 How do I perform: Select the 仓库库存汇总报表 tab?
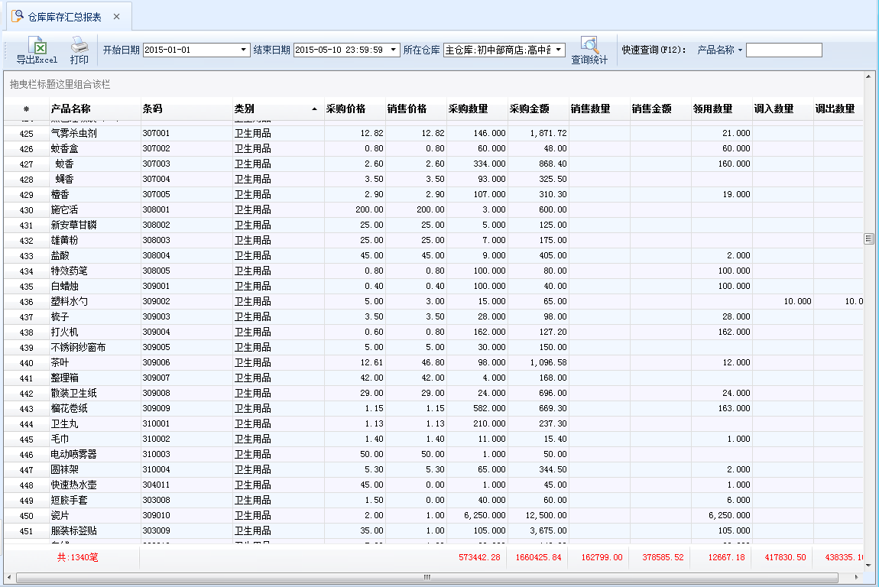[64, 17]
